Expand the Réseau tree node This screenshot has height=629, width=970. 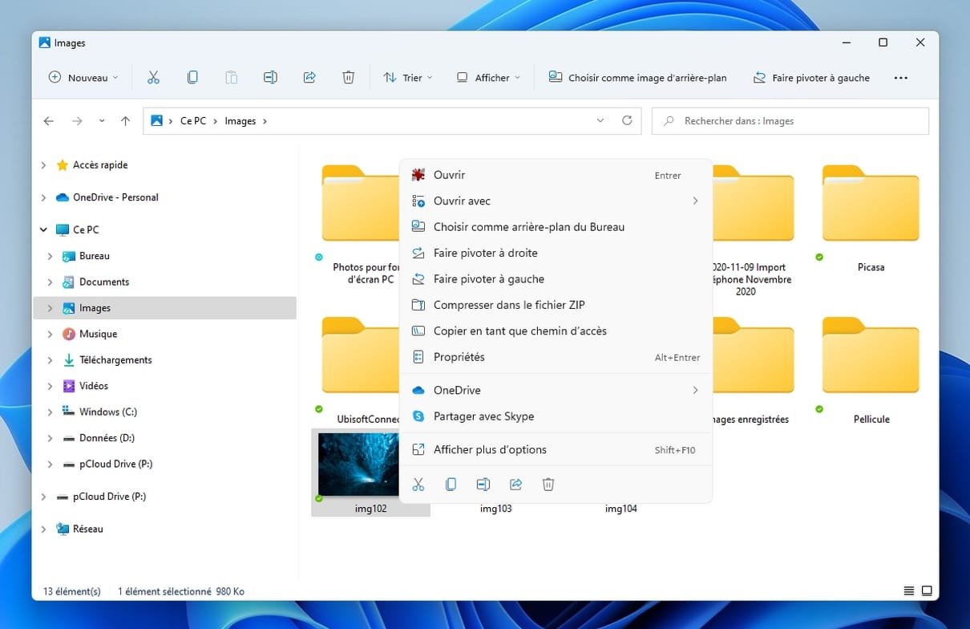pyautogui.click(x=43, y=530)
